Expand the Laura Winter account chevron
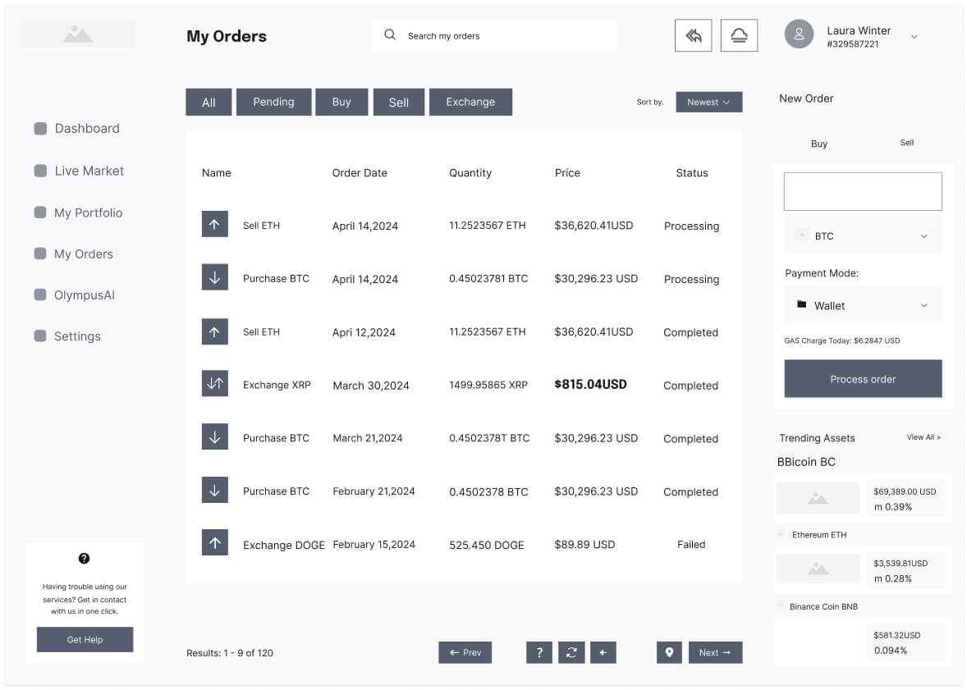 tap(914, 37)
